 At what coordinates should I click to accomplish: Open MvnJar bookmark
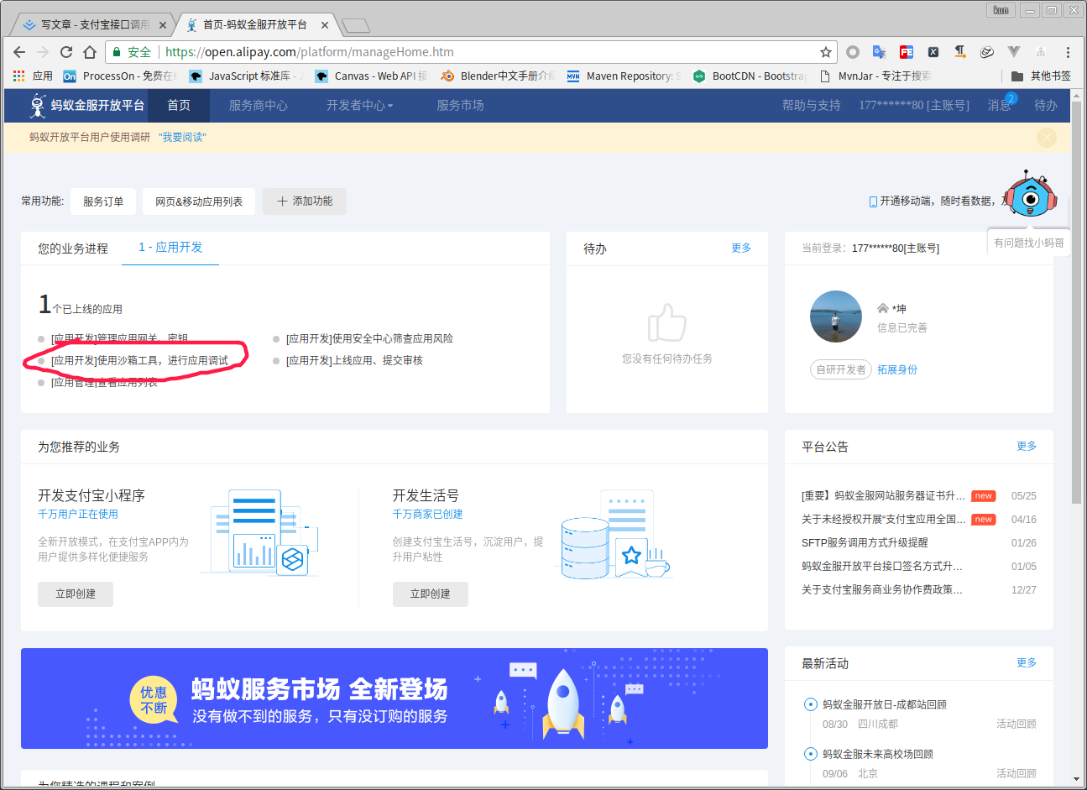(x=875, y=76)
